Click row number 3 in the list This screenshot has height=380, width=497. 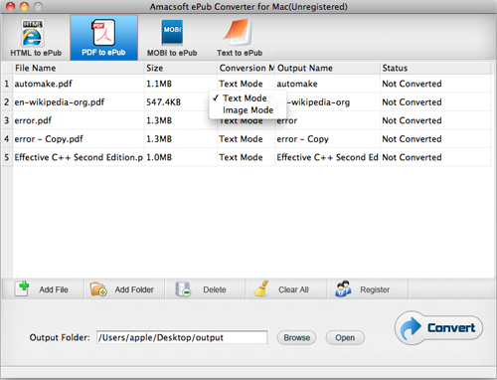(7, 120)
